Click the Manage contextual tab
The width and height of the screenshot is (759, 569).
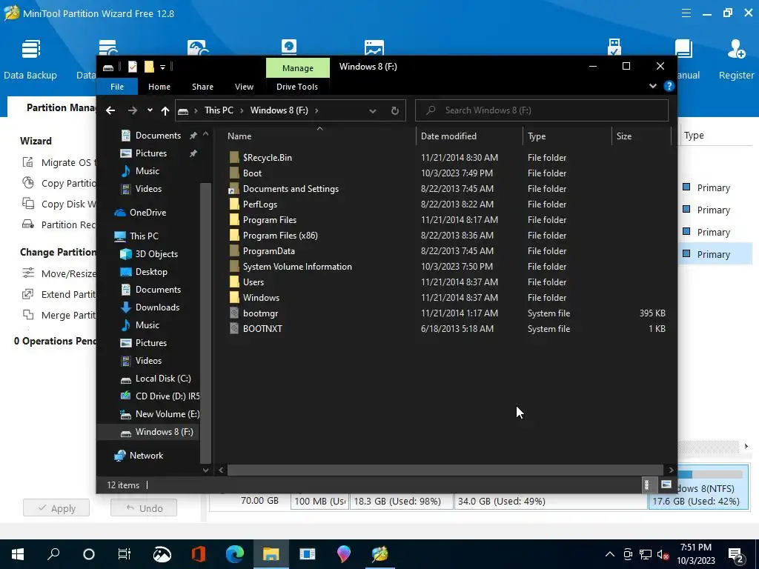pos(298,68)
